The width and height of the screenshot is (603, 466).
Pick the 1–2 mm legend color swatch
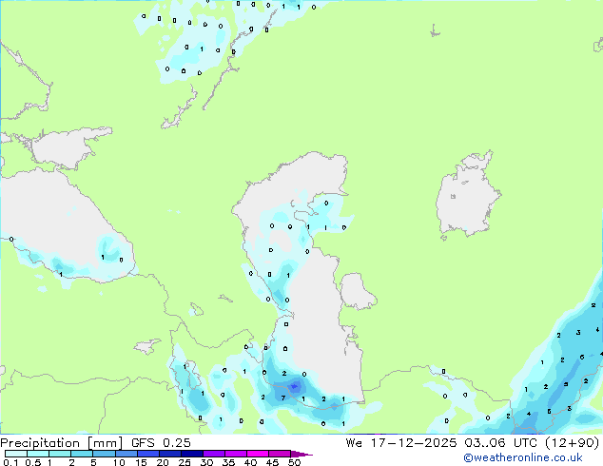pos(60,454)
